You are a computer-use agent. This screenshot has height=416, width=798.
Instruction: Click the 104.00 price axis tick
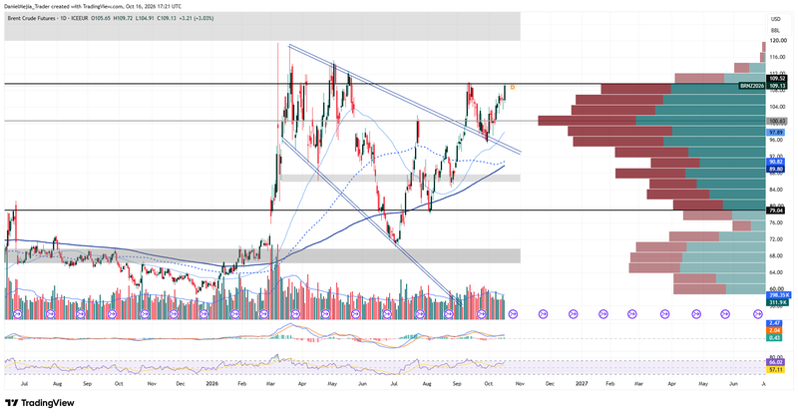tap(778, 107)
